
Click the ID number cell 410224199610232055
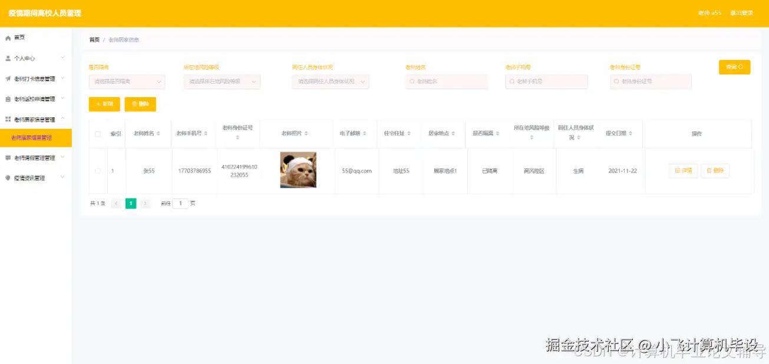239,171
